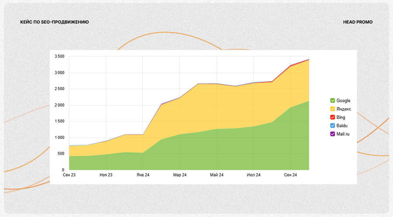
Task: Click the Сен 24 axis label
Action: tap(290, 175)
